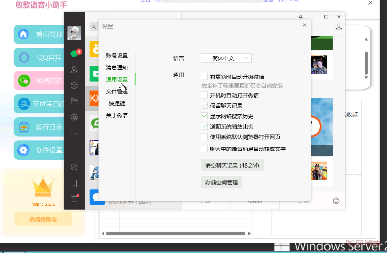Close the 设置 dialog
Image resolution: width=387 pixels, height=253 pixels.
click(x=304, y=25)
